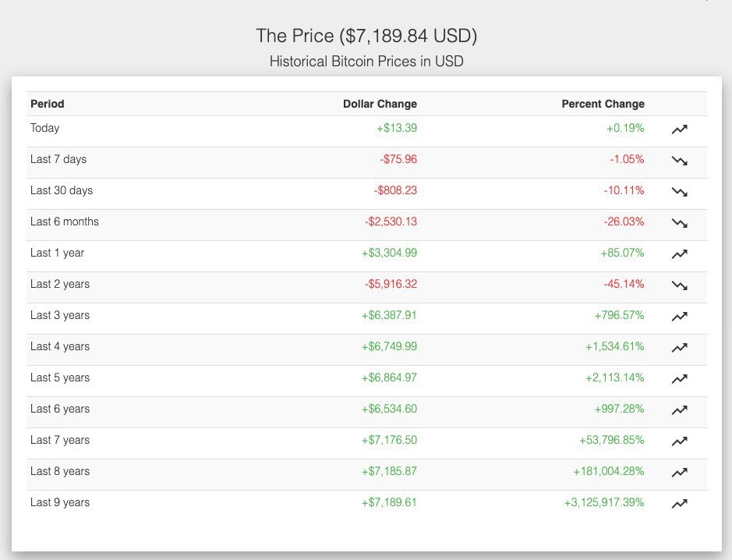Click downward trend icon for Last 6 months

(679, 223)
